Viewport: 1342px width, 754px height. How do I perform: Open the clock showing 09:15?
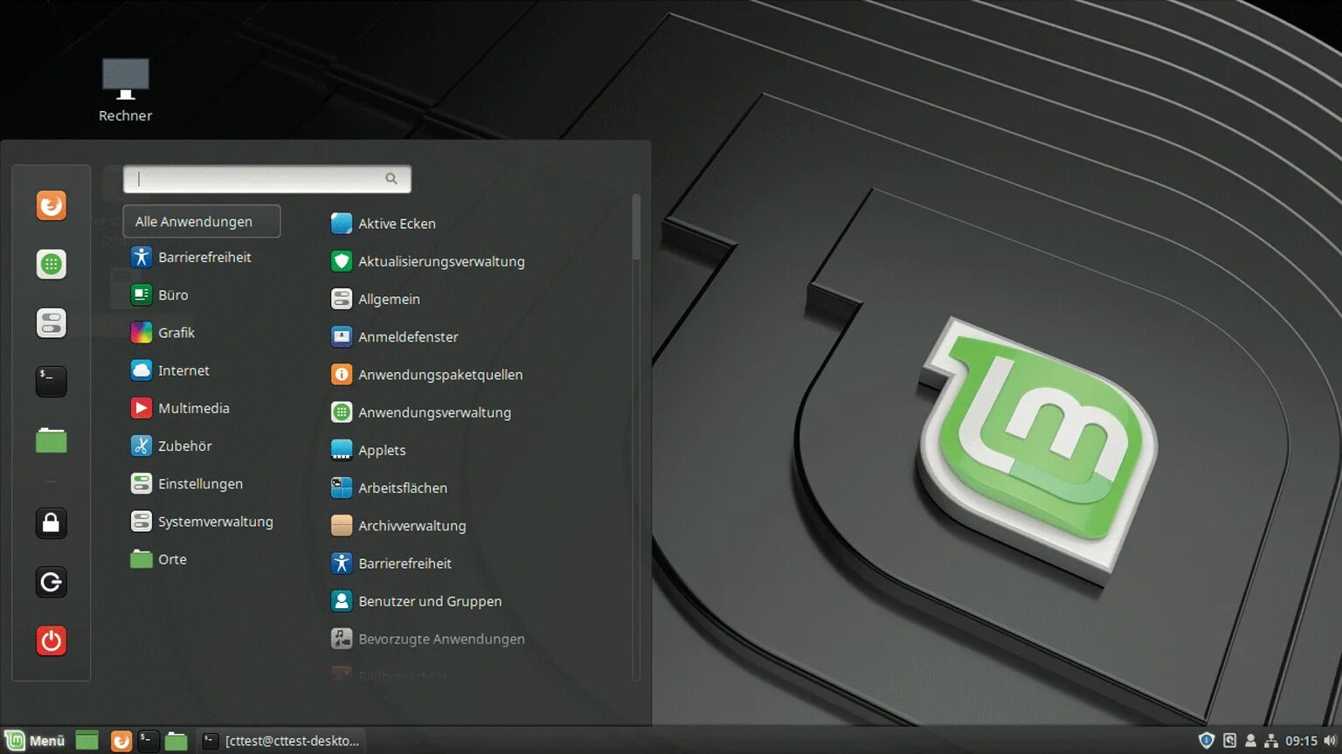coord(1301,741)
